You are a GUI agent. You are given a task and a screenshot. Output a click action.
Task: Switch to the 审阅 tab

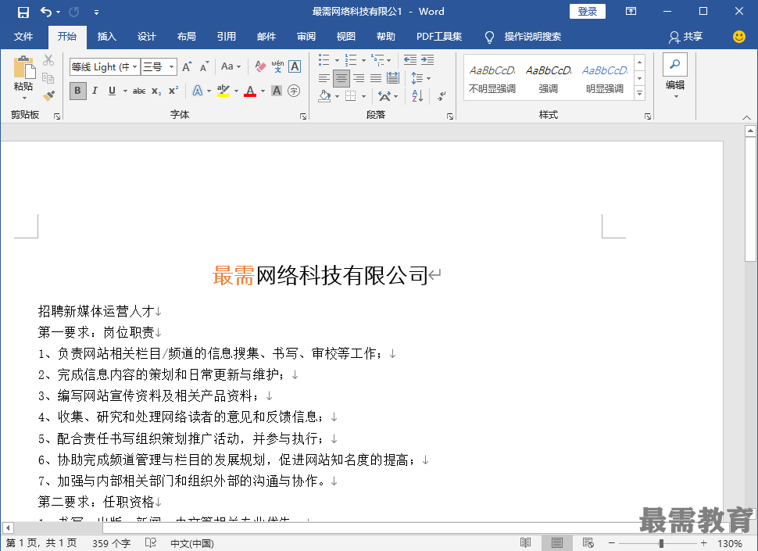(306, 36)
